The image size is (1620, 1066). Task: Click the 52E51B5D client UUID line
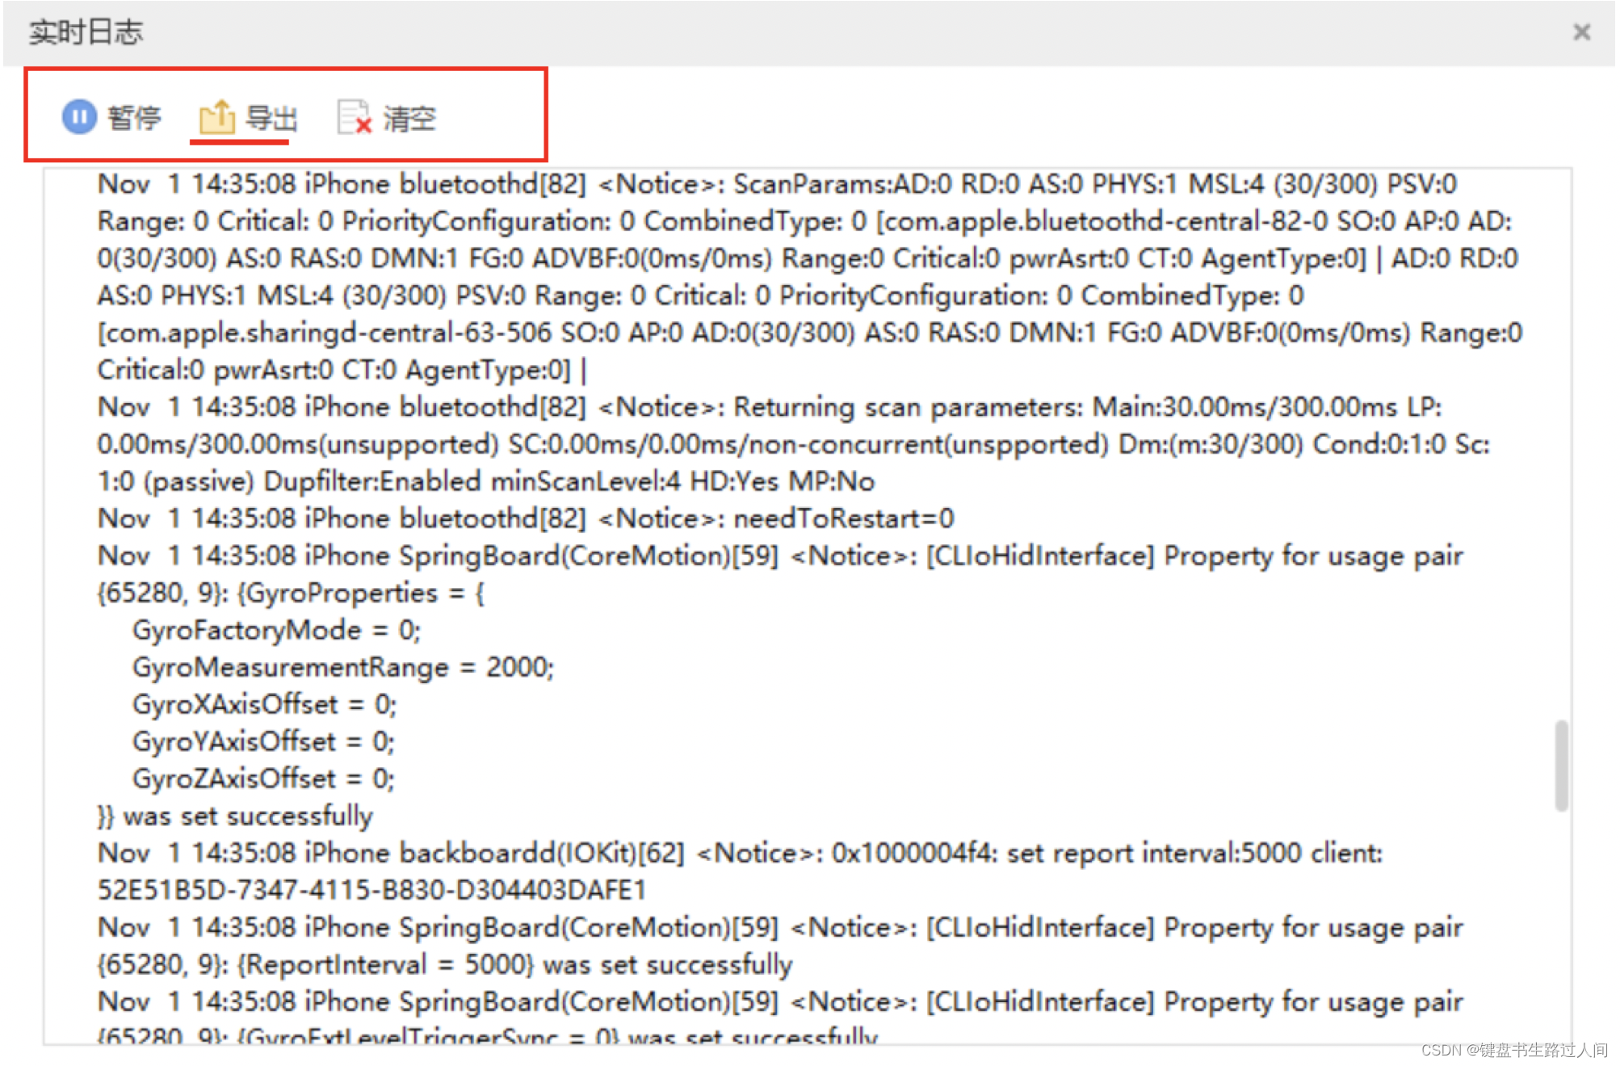click(x=371, y=890)
